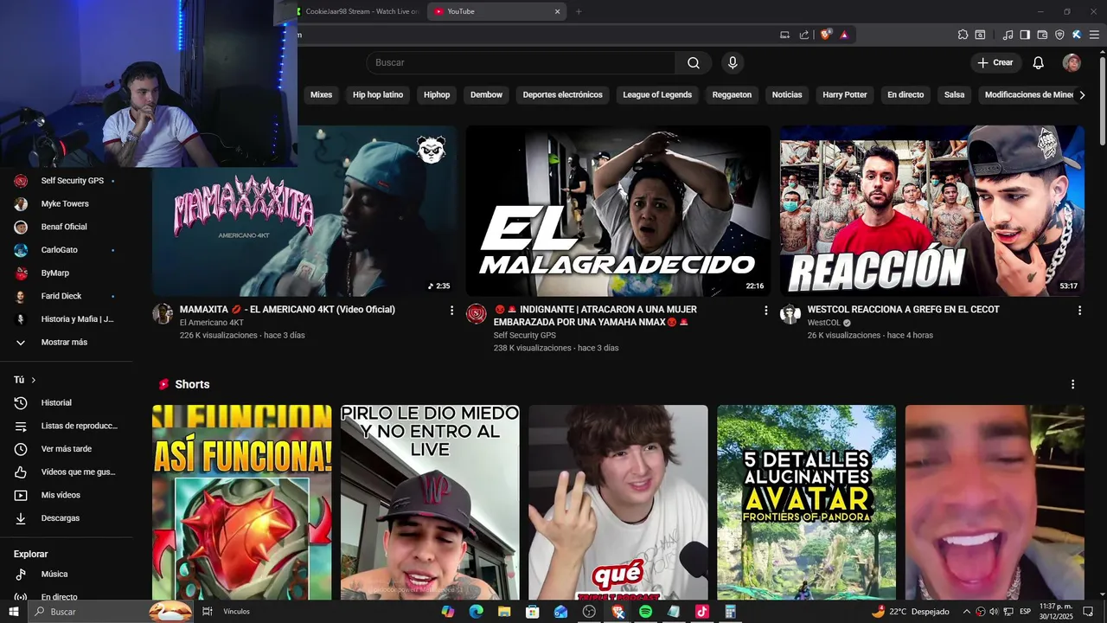Open the AVATAR 5 detalles short
The image size is (1107, 623).
click(806, 503)
